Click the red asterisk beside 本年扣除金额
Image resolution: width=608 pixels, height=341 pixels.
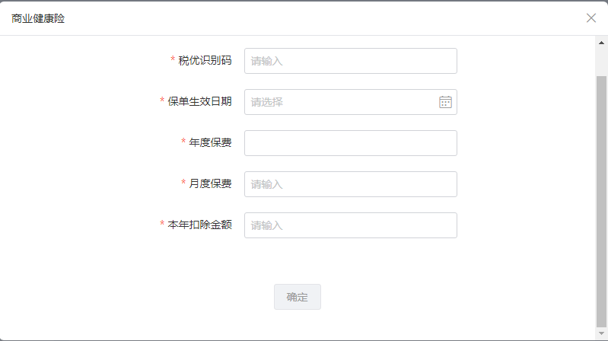(x=162, y=224)
